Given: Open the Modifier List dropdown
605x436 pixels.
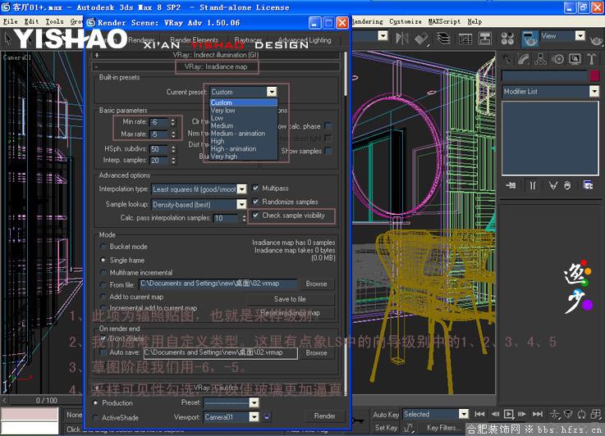Looking at the screenshot, I should coord(594,91).
